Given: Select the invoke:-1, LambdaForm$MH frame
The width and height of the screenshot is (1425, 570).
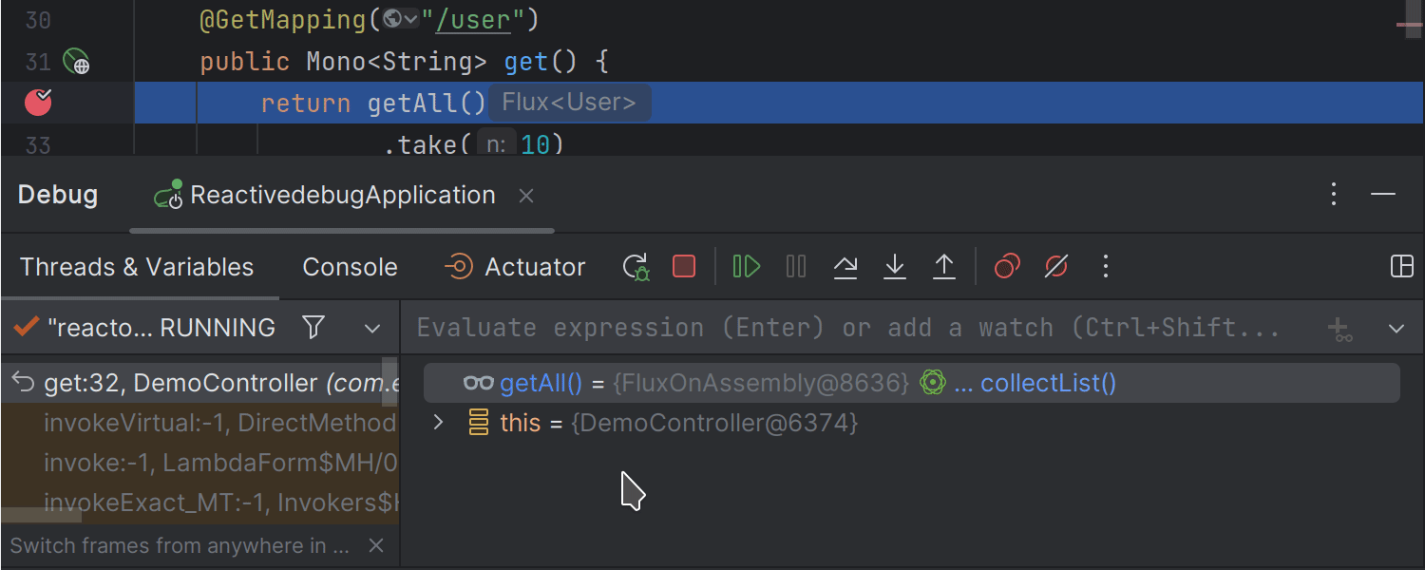Looking at the screenshot, I should 199,463.
